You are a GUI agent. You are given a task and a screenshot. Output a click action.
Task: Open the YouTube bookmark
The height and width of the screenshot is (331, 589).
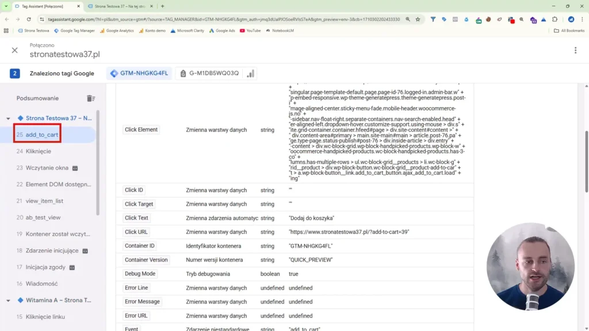[x=250, y=31]
